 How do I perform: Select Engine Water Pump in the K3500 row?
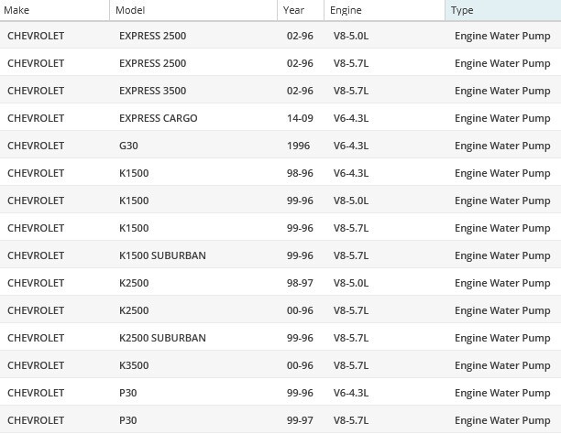(x=502, y=365)
